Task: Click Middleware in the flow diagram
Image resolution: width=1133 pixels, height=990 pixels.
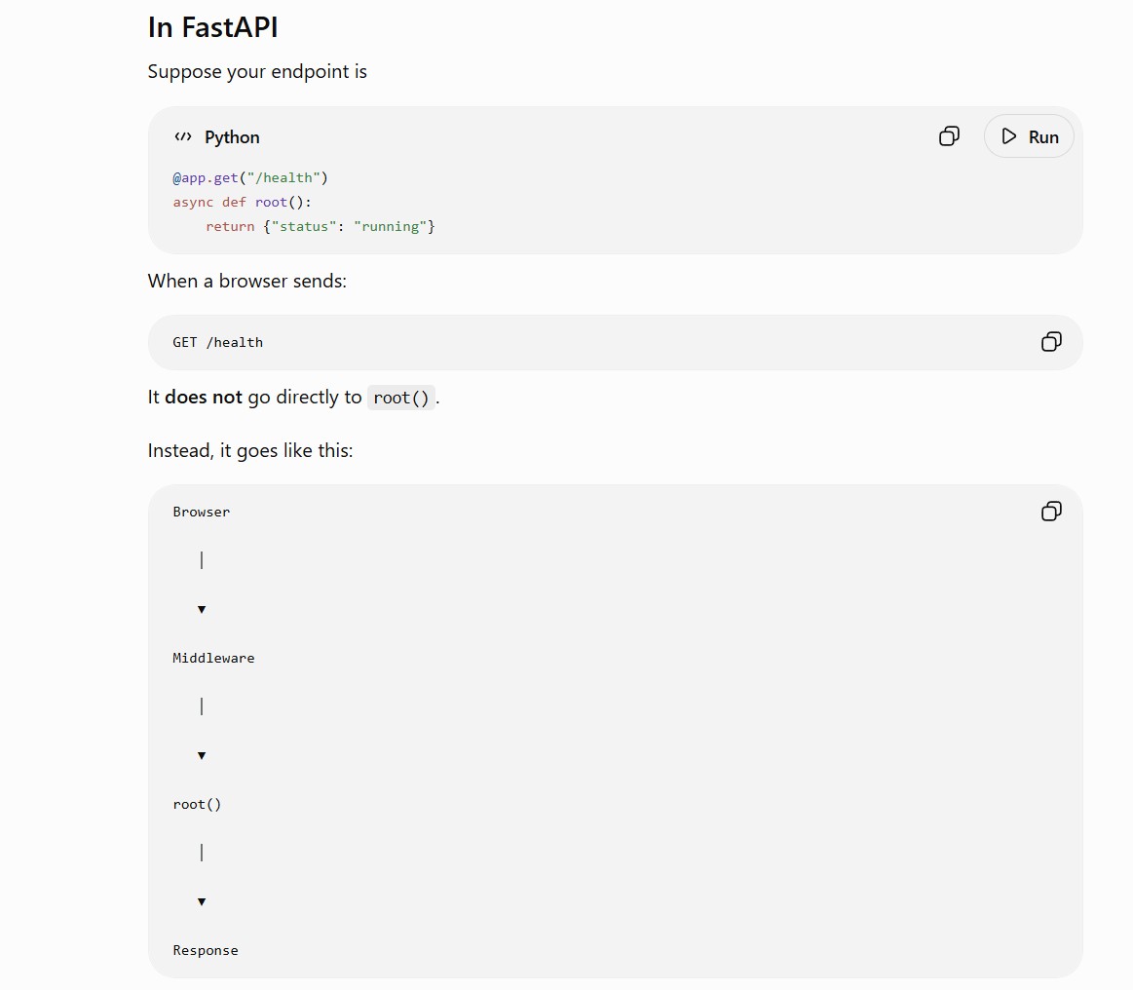Action: pos(213,659)
